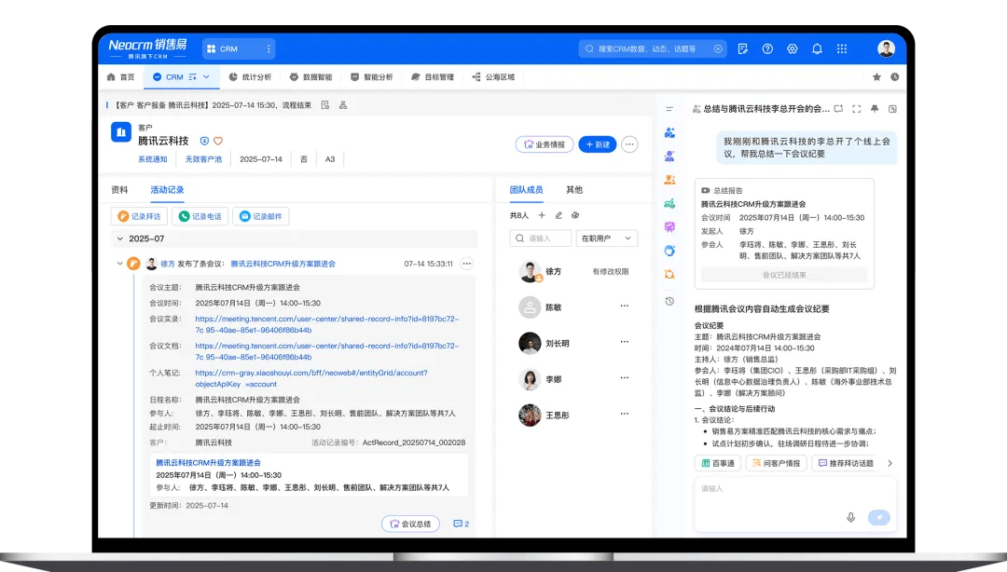Screen dimensions: 1007x572
Task: Click the icon right of the team edit pencil
Action: [575, 216]
